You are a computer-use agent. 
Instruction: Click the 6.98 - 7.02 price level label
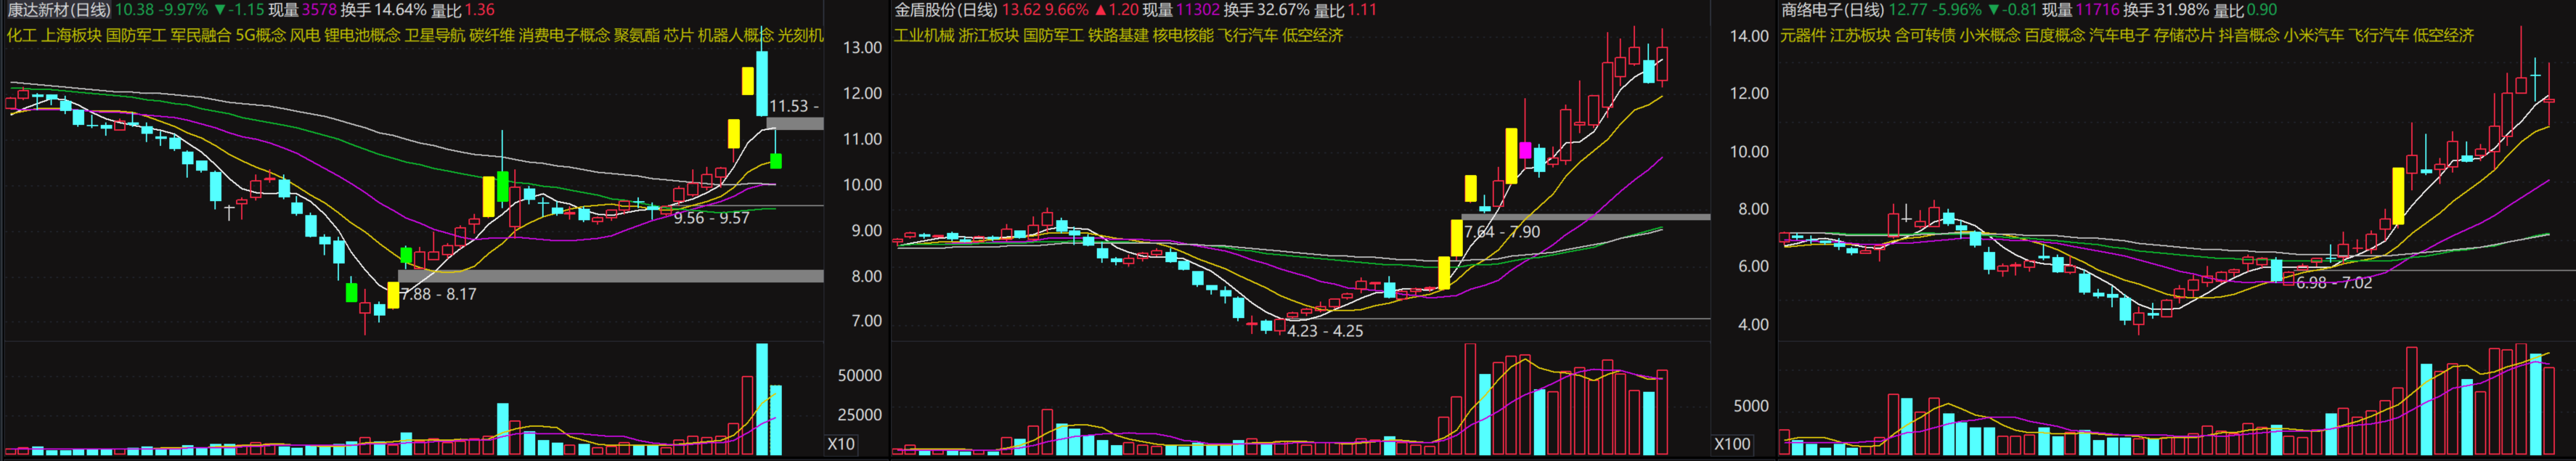coord(2333,283)
